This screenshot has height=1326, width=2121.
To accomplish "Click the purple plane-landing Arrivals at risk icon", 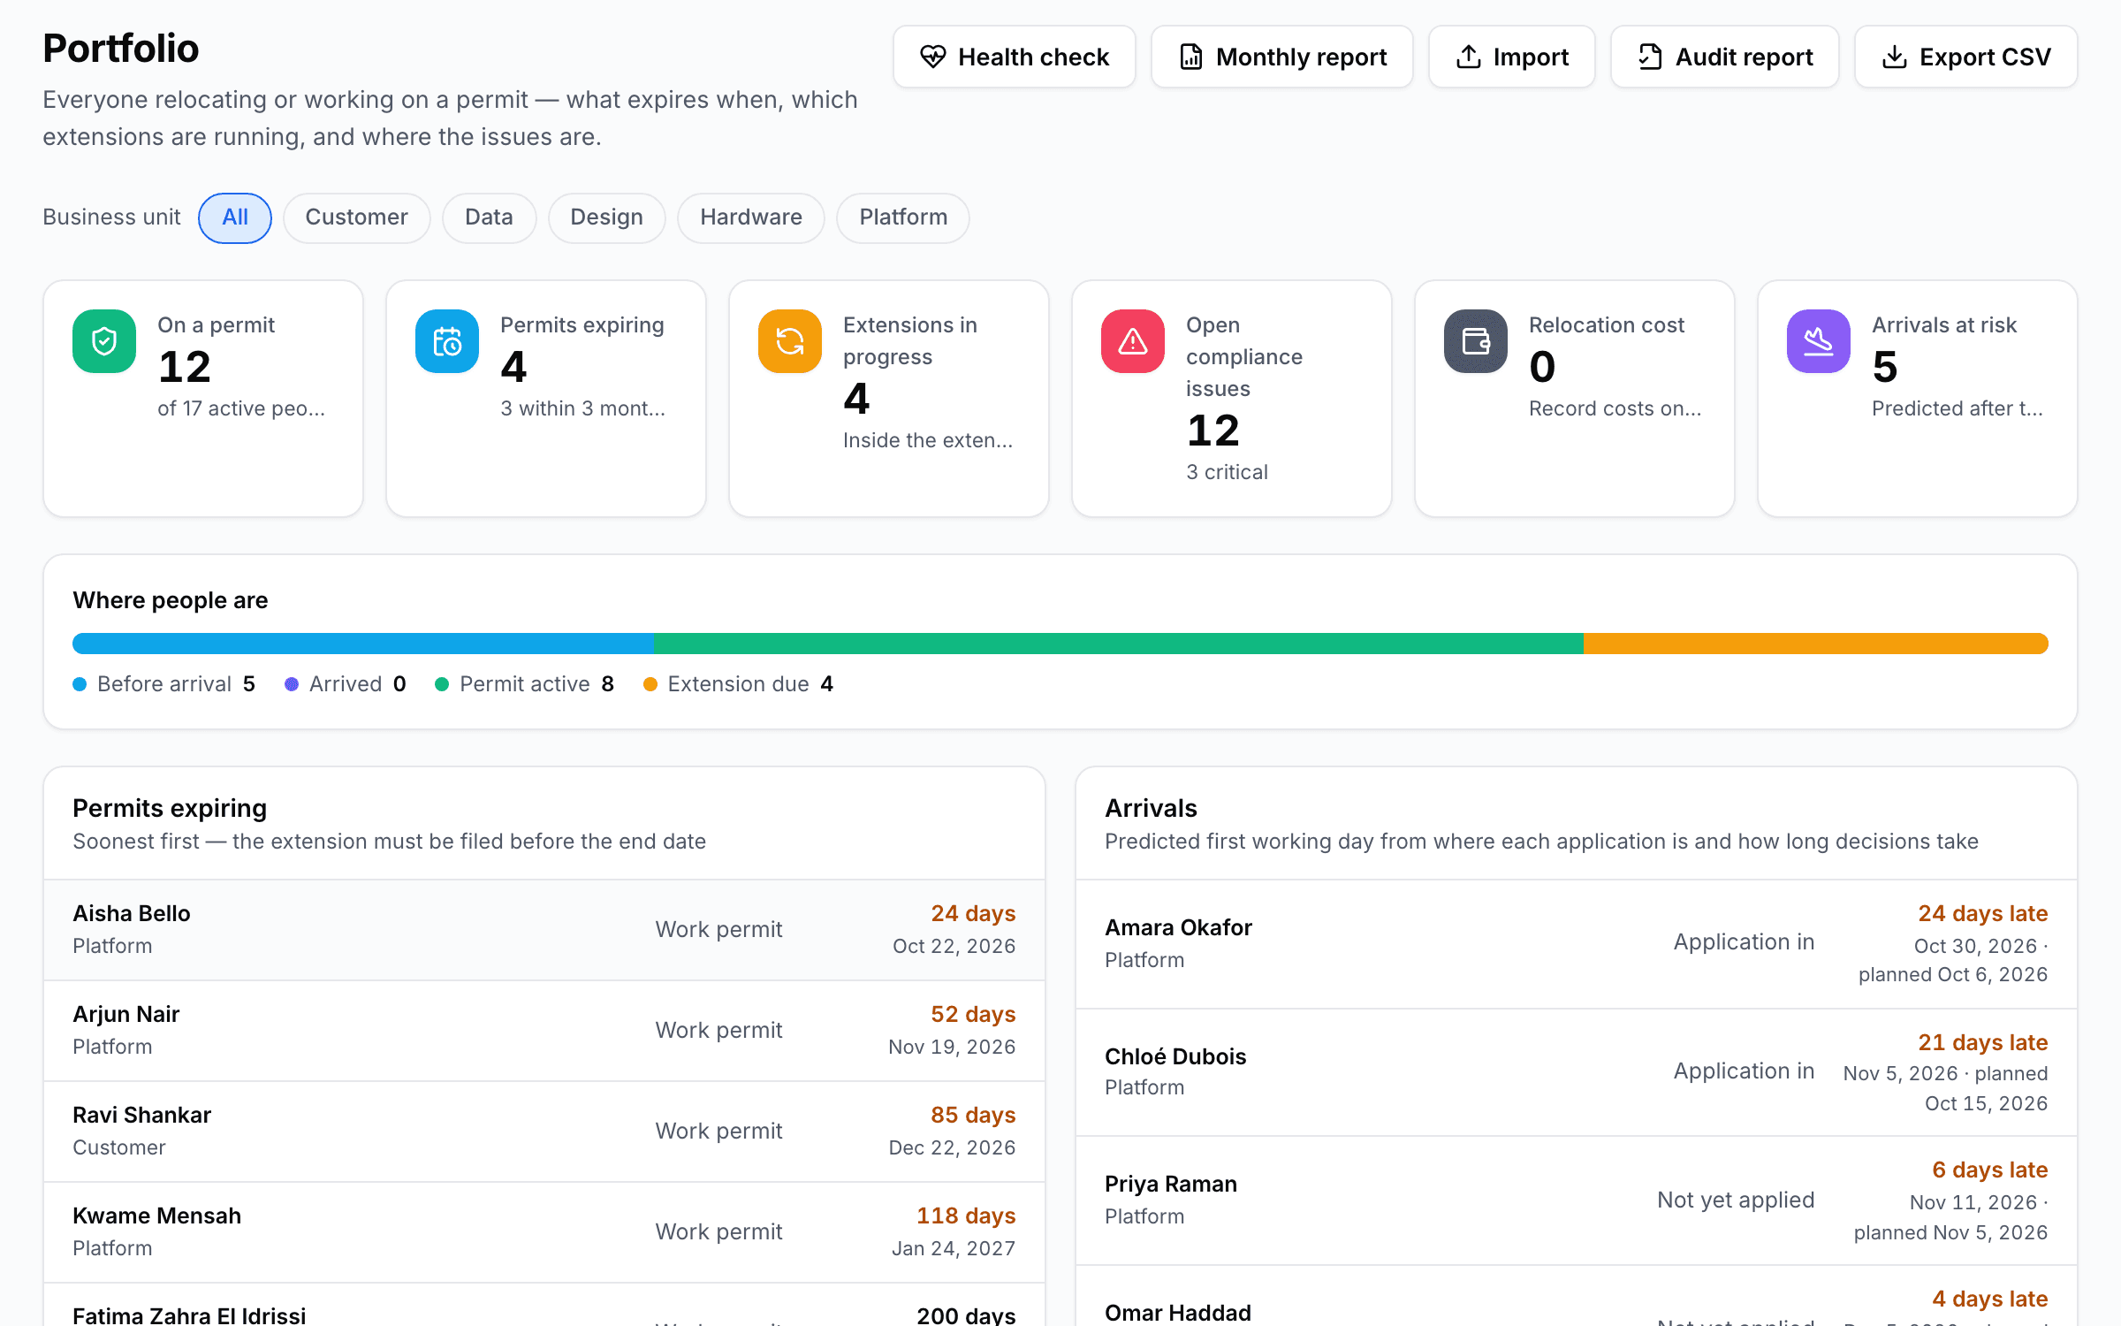I will point(1819,341).
